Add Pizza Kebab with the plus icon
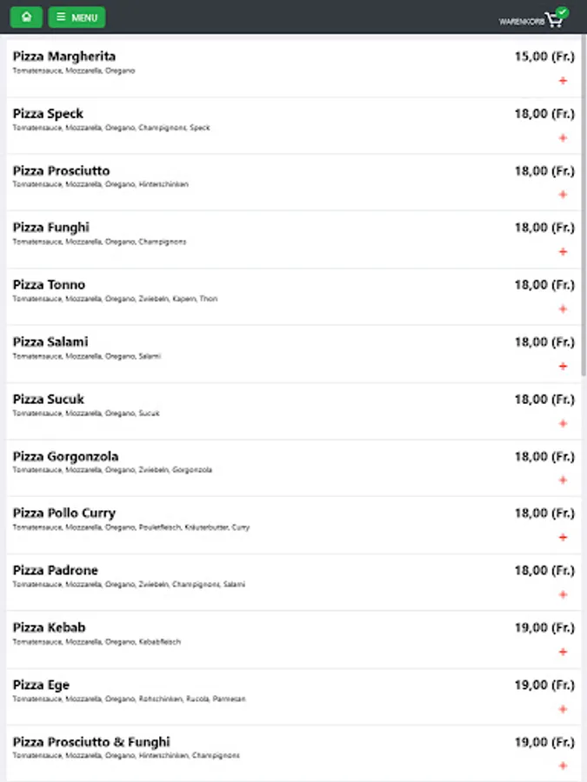587x782 pixels. pos(563,652)
